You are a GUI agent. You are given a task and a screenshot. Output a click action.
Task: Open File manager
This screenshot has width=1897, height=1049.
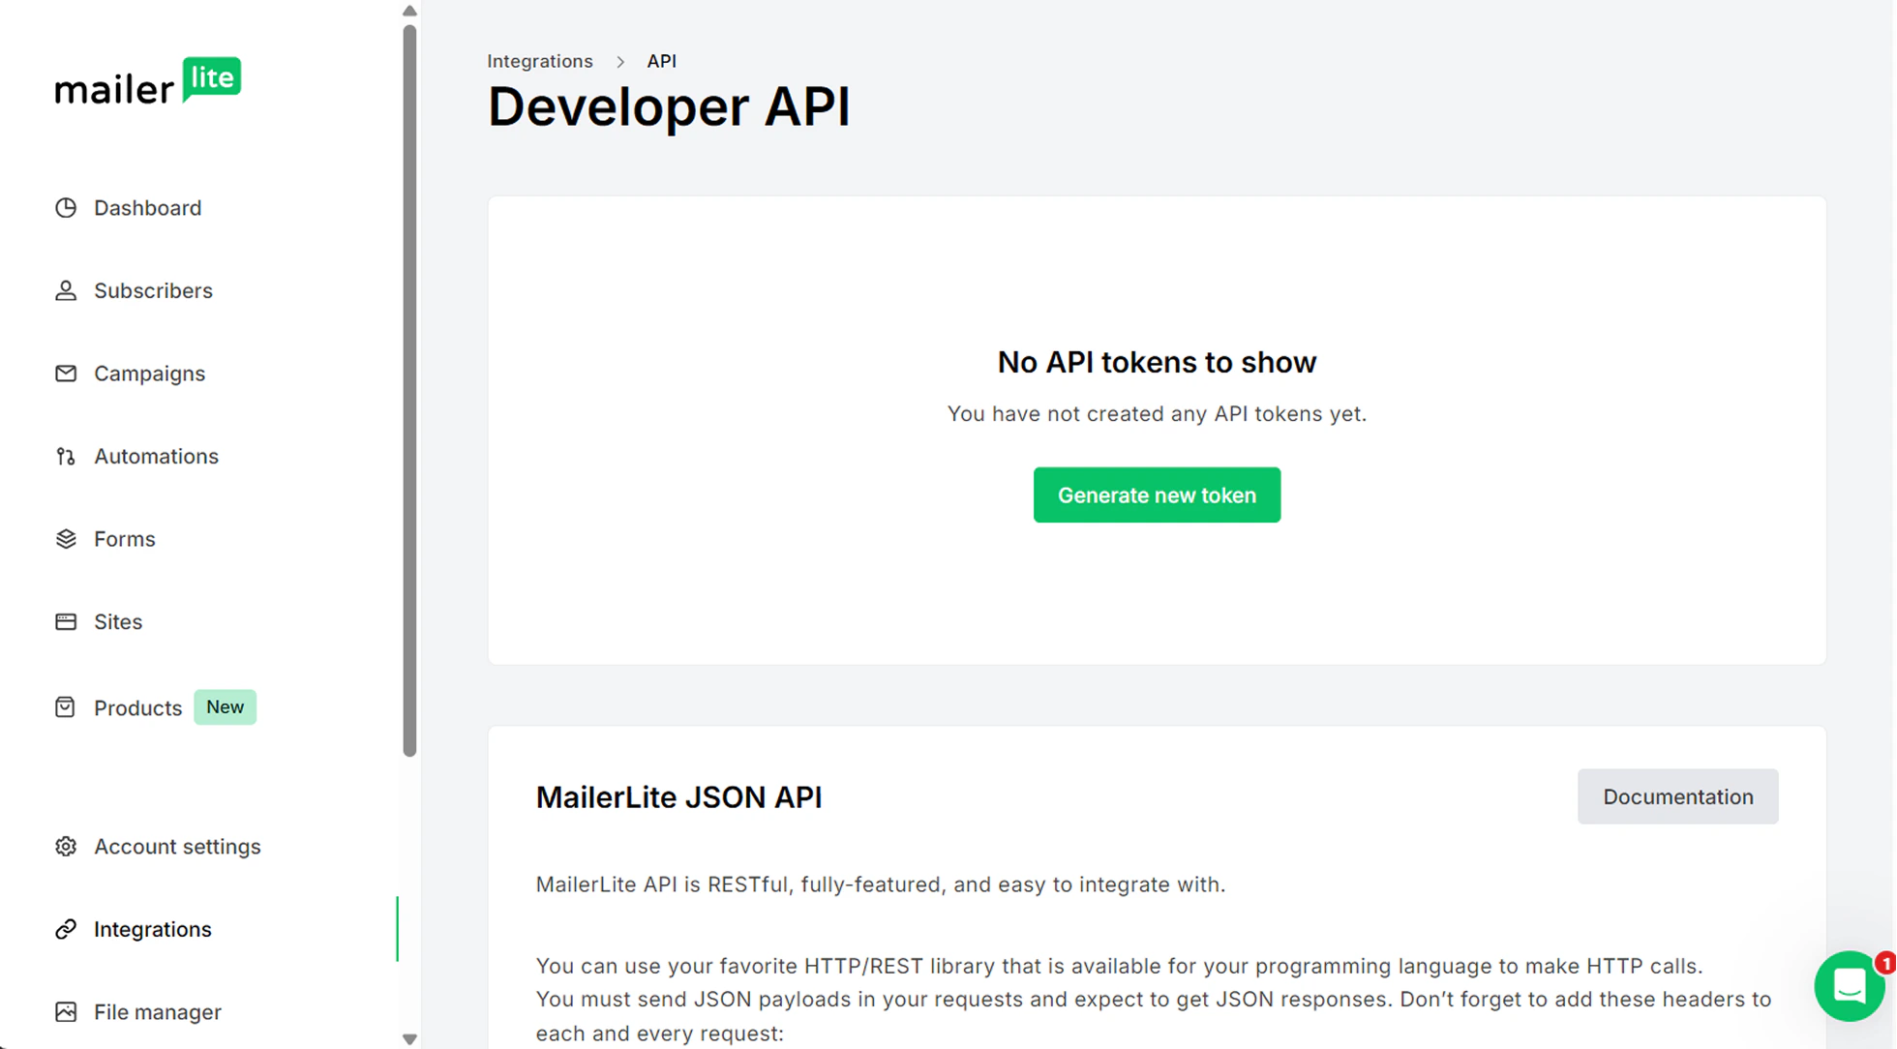158,1012
